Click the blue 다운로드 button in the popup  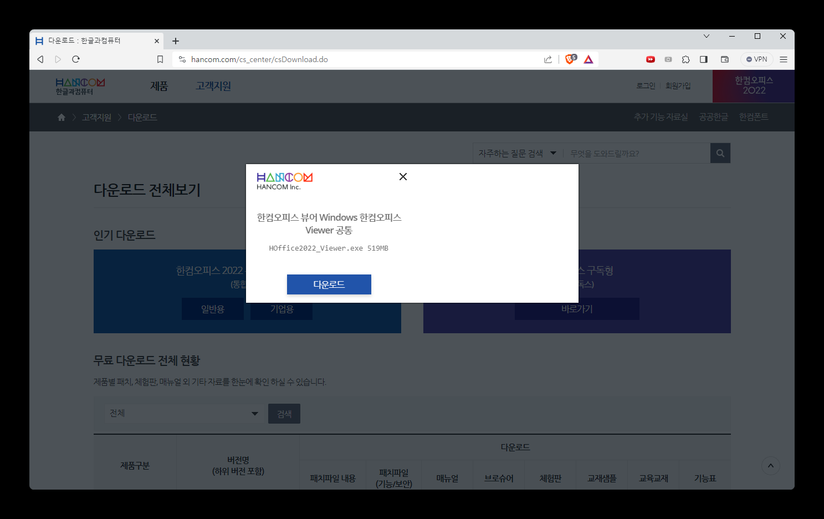point(329,284)
